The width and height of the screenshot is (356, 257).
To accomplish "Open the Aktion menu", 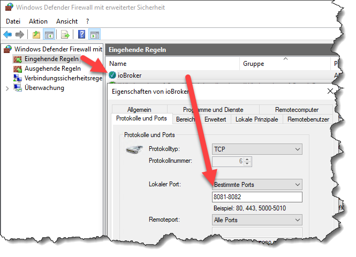I will [x=38, y=21].
